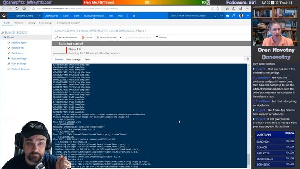Refresh the page in the browser
Viewport: 300px width, 169px height.
pyautogui.click(x=17, y=8)
